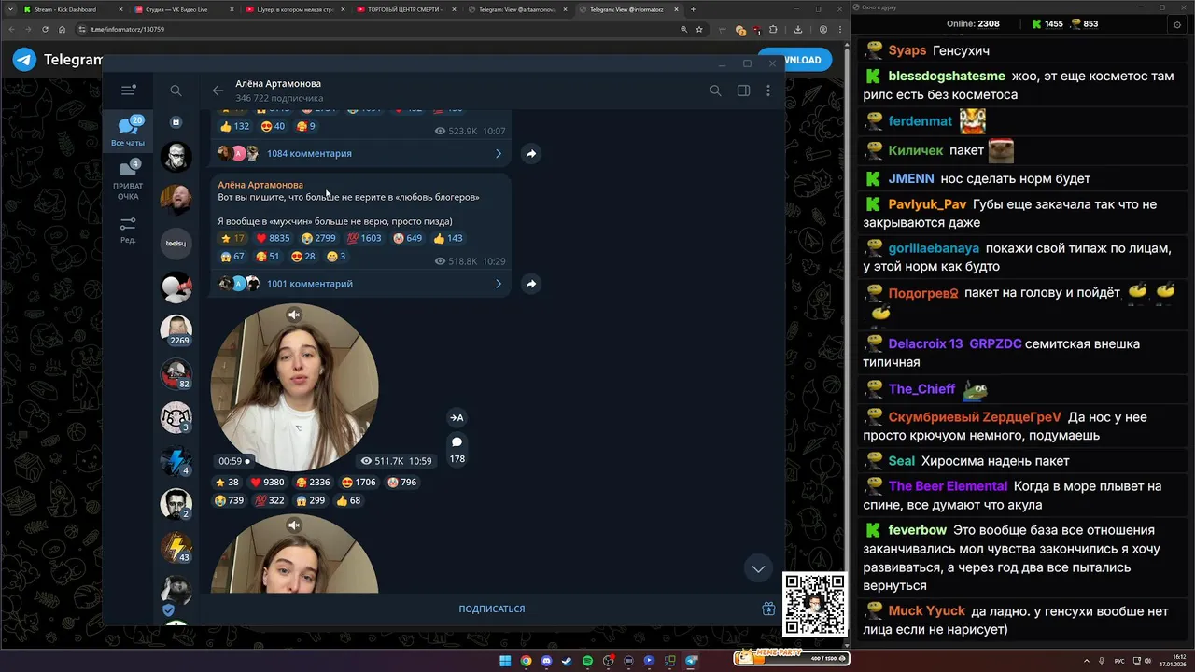Go back using the arrow beside Алёна Артамонова
1195x672 pixels.
pyautogui.click(x=218, y=91)
